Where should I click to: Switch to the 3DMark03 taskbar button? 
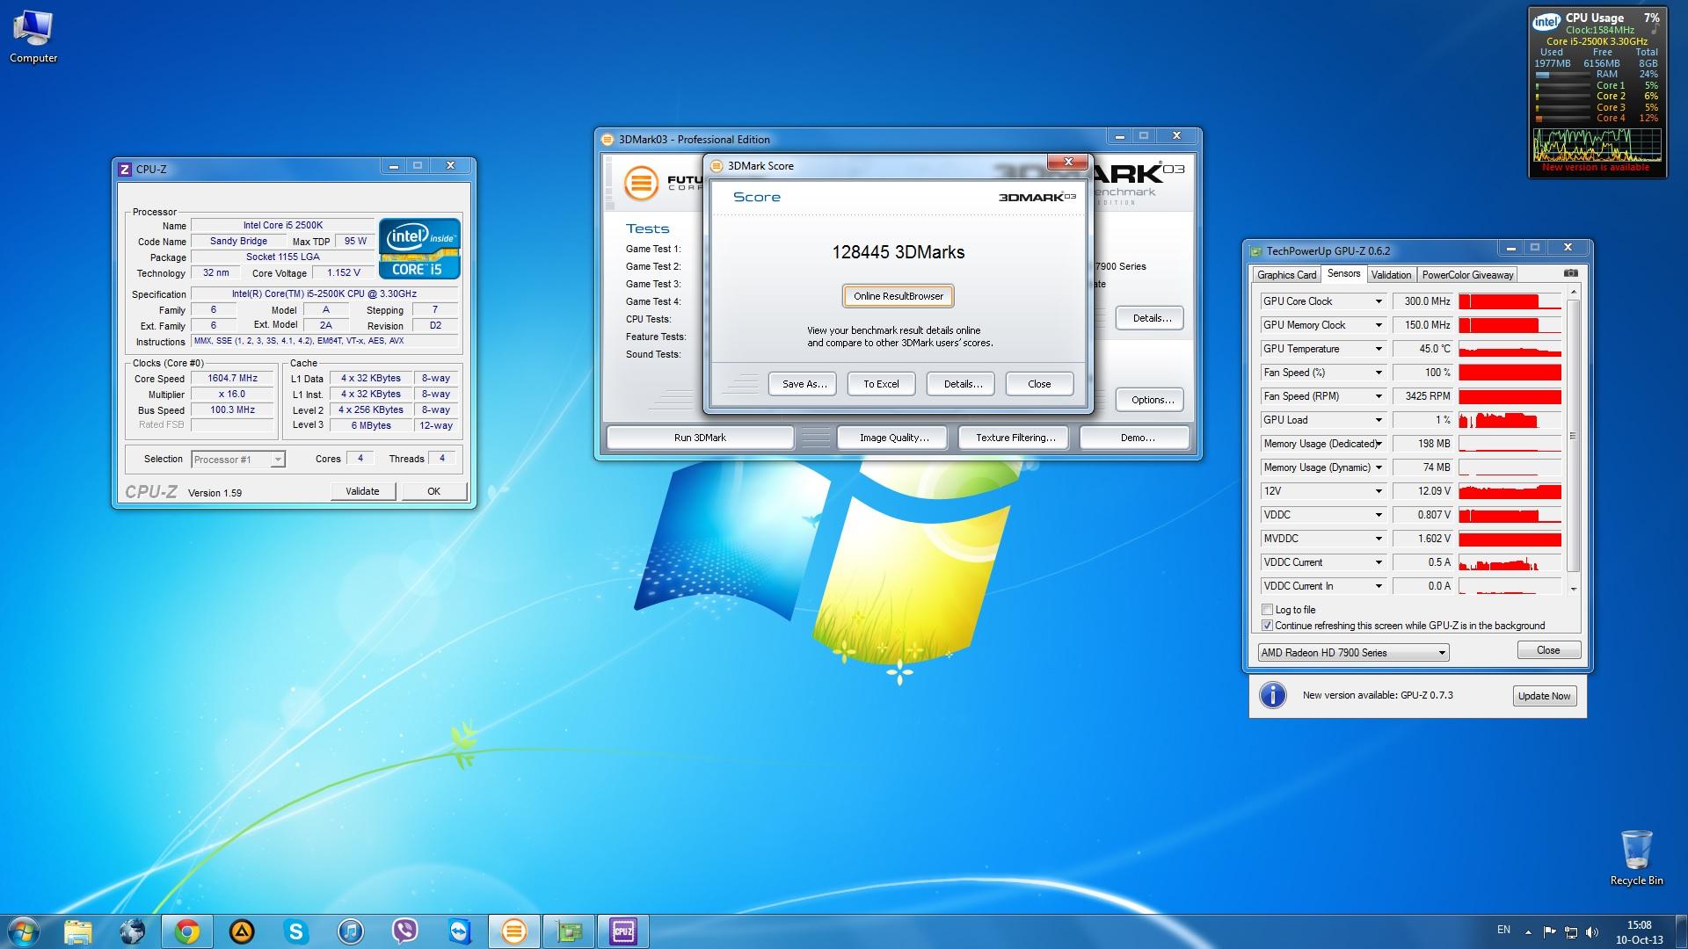click(514, 931)
